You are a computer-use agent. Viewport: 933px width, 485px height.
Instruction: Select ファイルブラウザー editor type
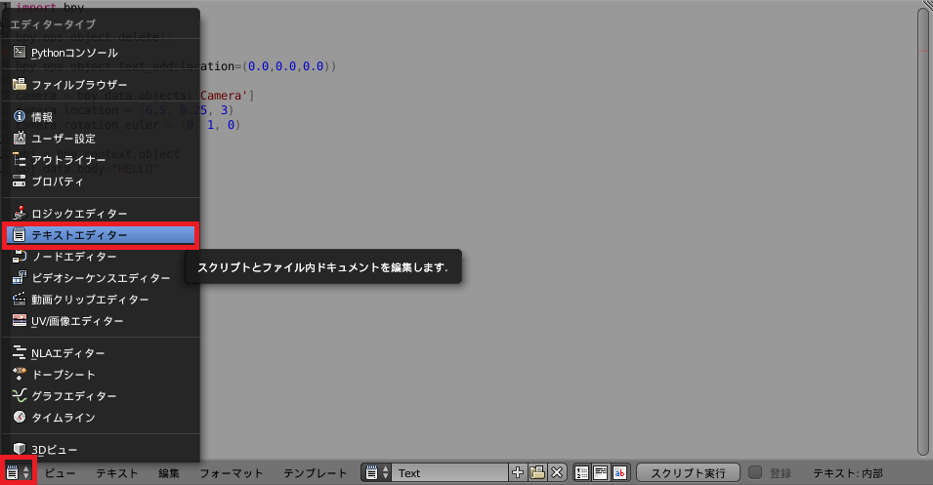tap(102, 85)
